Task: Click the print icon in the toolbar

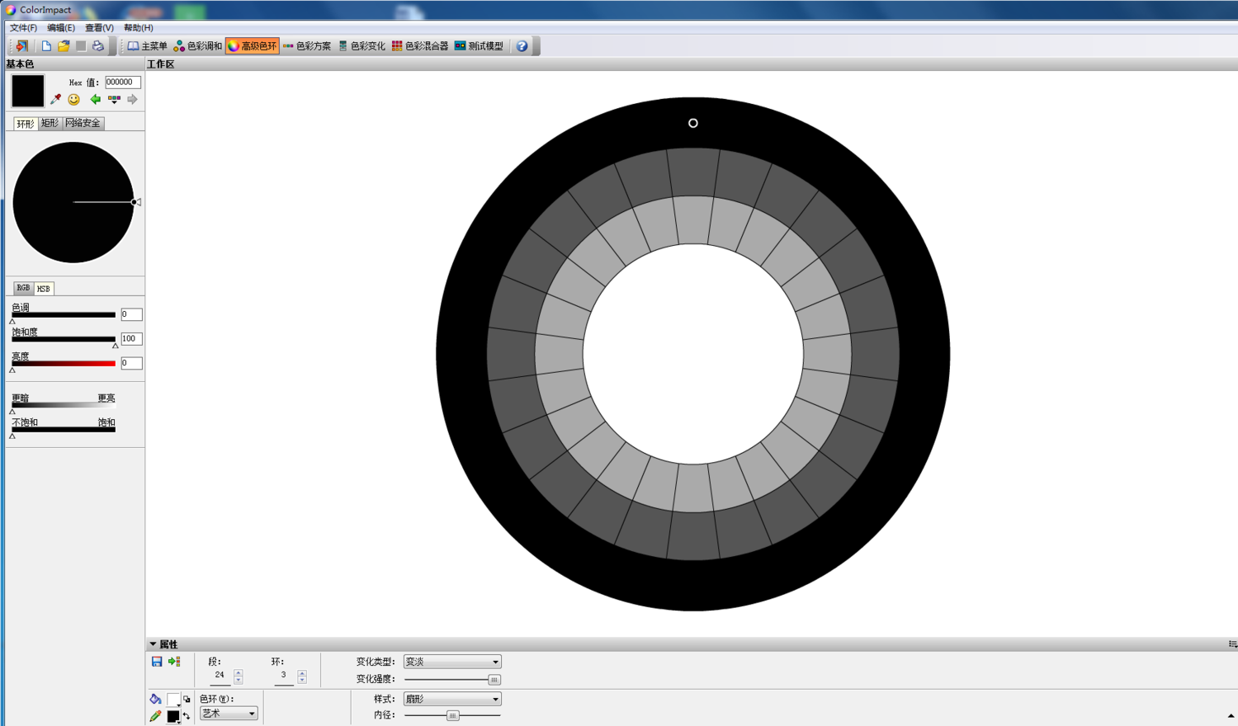Action: (x=98, y=46)
